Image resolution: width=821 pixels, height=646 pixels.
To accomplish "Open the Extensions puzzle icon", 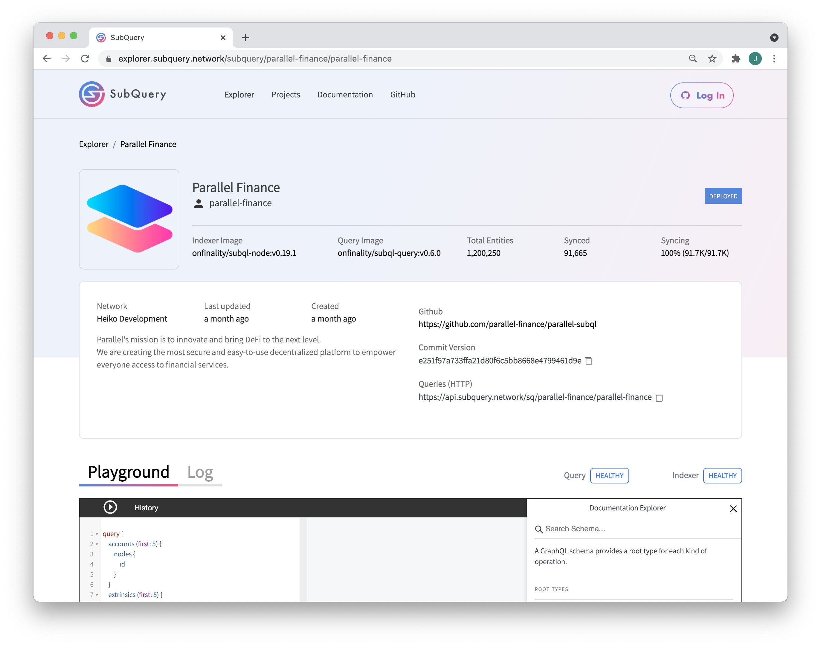I will (736, 59).
